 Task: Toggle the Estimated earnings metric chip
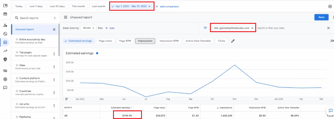pos(78,41)
